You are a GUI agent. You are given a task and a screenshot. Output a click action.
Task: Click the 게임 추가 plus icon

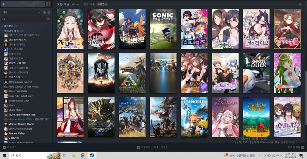pyautogui.click(x=4, y=147)
